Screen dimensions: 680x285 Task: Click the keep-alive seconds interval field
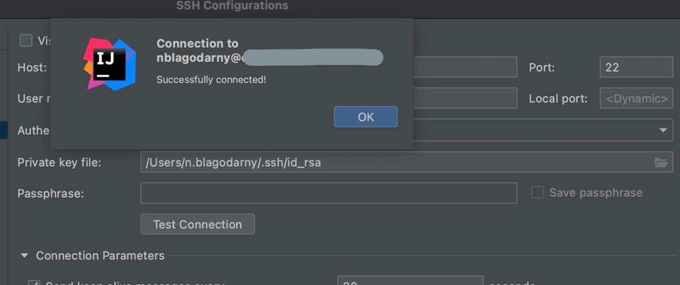tap(410, 282)
